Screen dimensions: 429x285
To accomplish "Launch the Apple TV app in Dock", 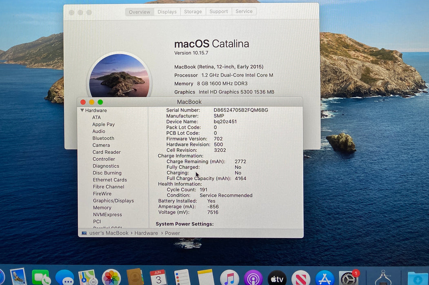I will [x=277, y=279].
